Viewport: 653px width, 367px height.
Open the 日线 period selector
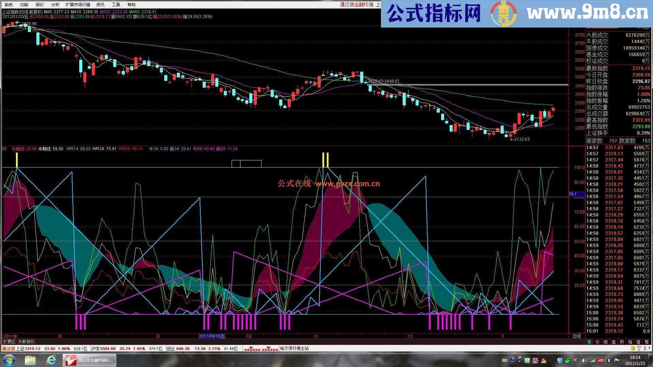[577, 336]
